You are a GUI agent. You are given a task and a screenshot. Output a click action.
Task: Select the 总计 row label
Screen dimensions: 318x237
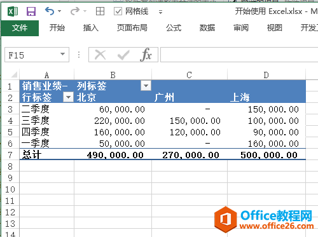pyautogui.click(x=47, y=154)
